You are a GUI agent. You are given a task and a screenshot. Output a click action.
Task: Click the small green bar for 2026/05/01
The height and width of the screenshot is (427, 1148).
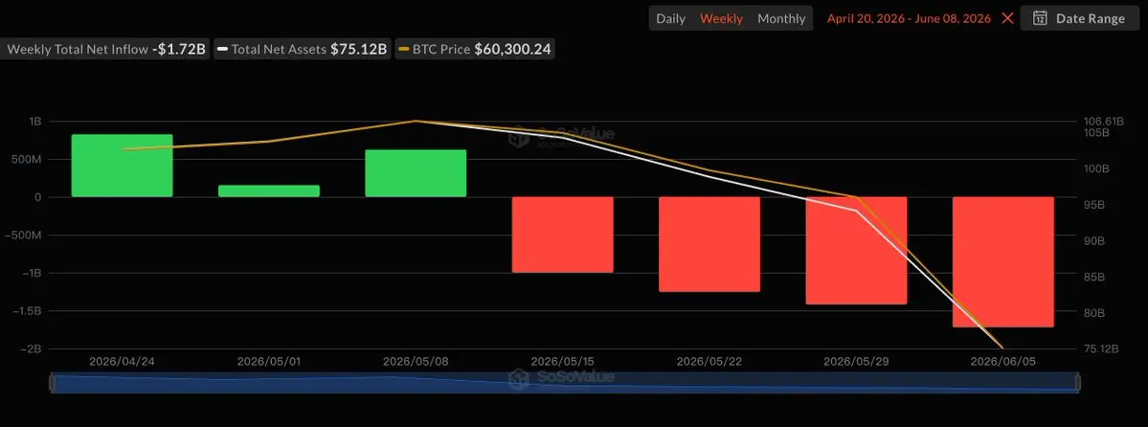click(269, 191)
